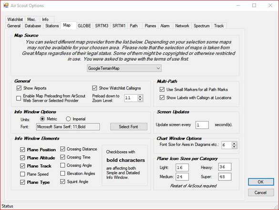Click the Cancel button
The image size is (279, 210).
261,192
